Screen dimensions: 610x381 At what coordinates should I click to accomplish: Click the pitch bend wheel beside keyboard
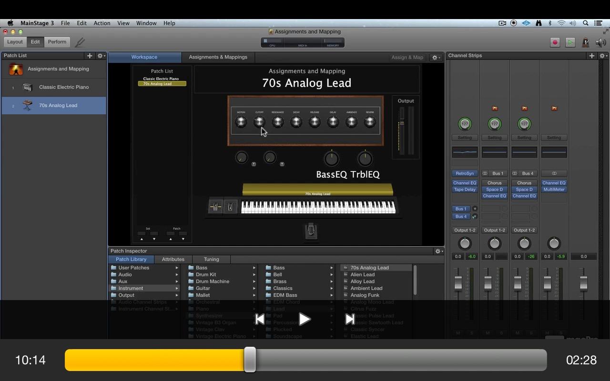pos(215,207)
